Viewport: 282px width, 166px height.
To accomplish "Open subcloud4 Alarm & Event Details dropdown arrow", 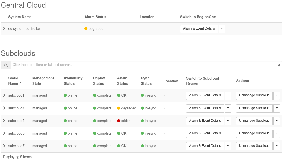I will click(x=228, y=108).
